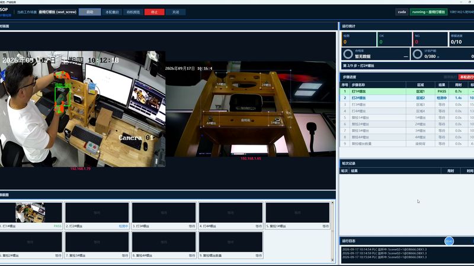Click the snapshot panel scrollbar up arrow

(x=332, y=203)
